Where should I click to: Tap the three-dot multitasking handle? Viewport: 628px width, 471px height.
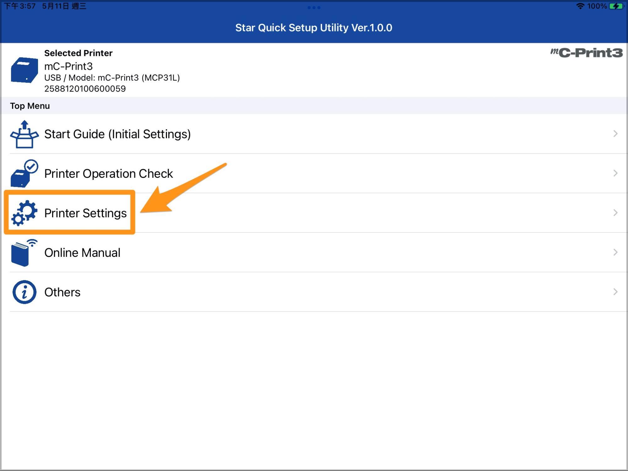314,8
